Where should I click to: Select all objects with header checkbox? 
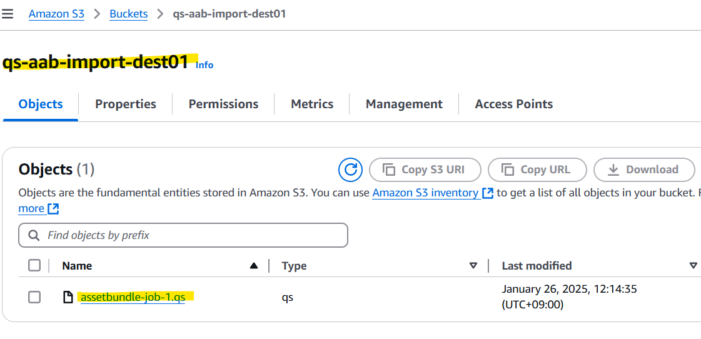click(x=34, y=266)
